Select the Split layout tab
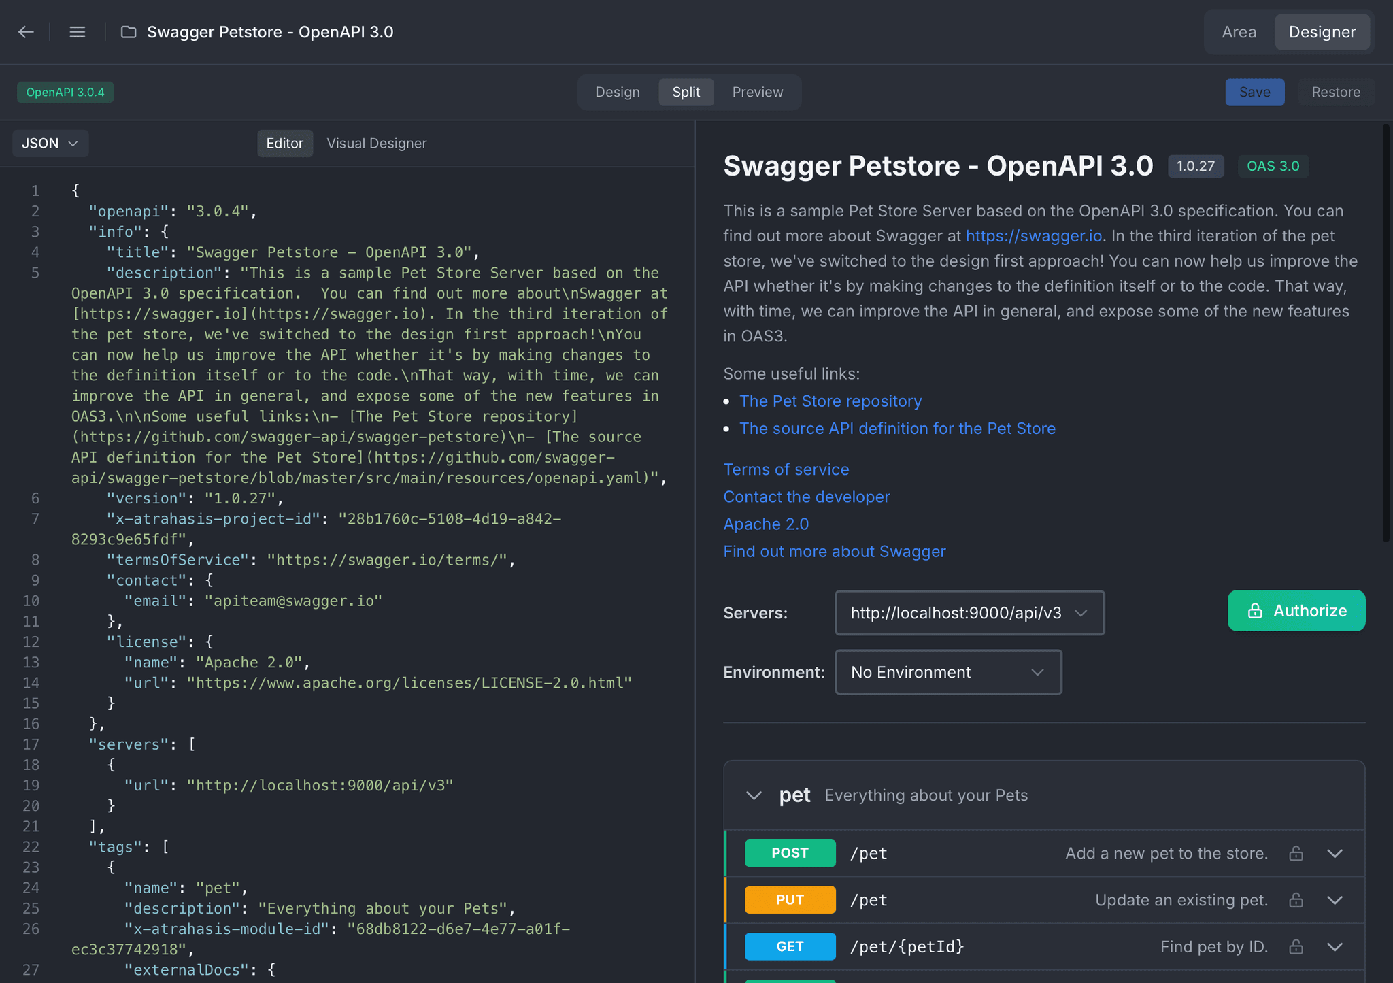Screen dimensions: 1393x983 tap(686, 92)
